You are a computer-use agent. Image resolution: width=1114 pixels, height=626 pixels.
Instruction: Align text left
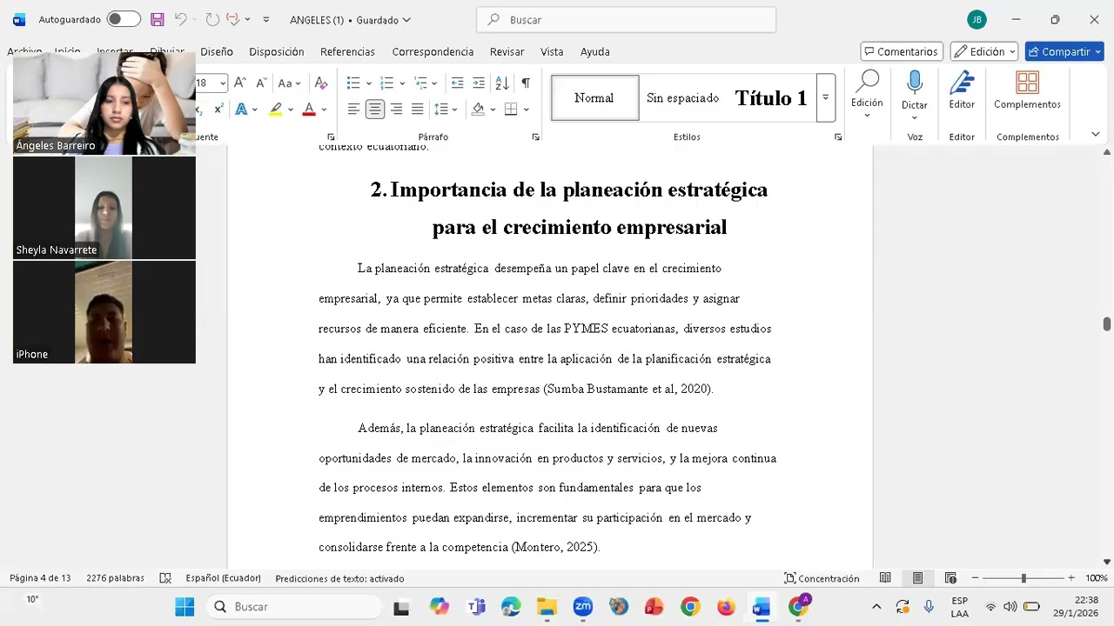[354, 109]
